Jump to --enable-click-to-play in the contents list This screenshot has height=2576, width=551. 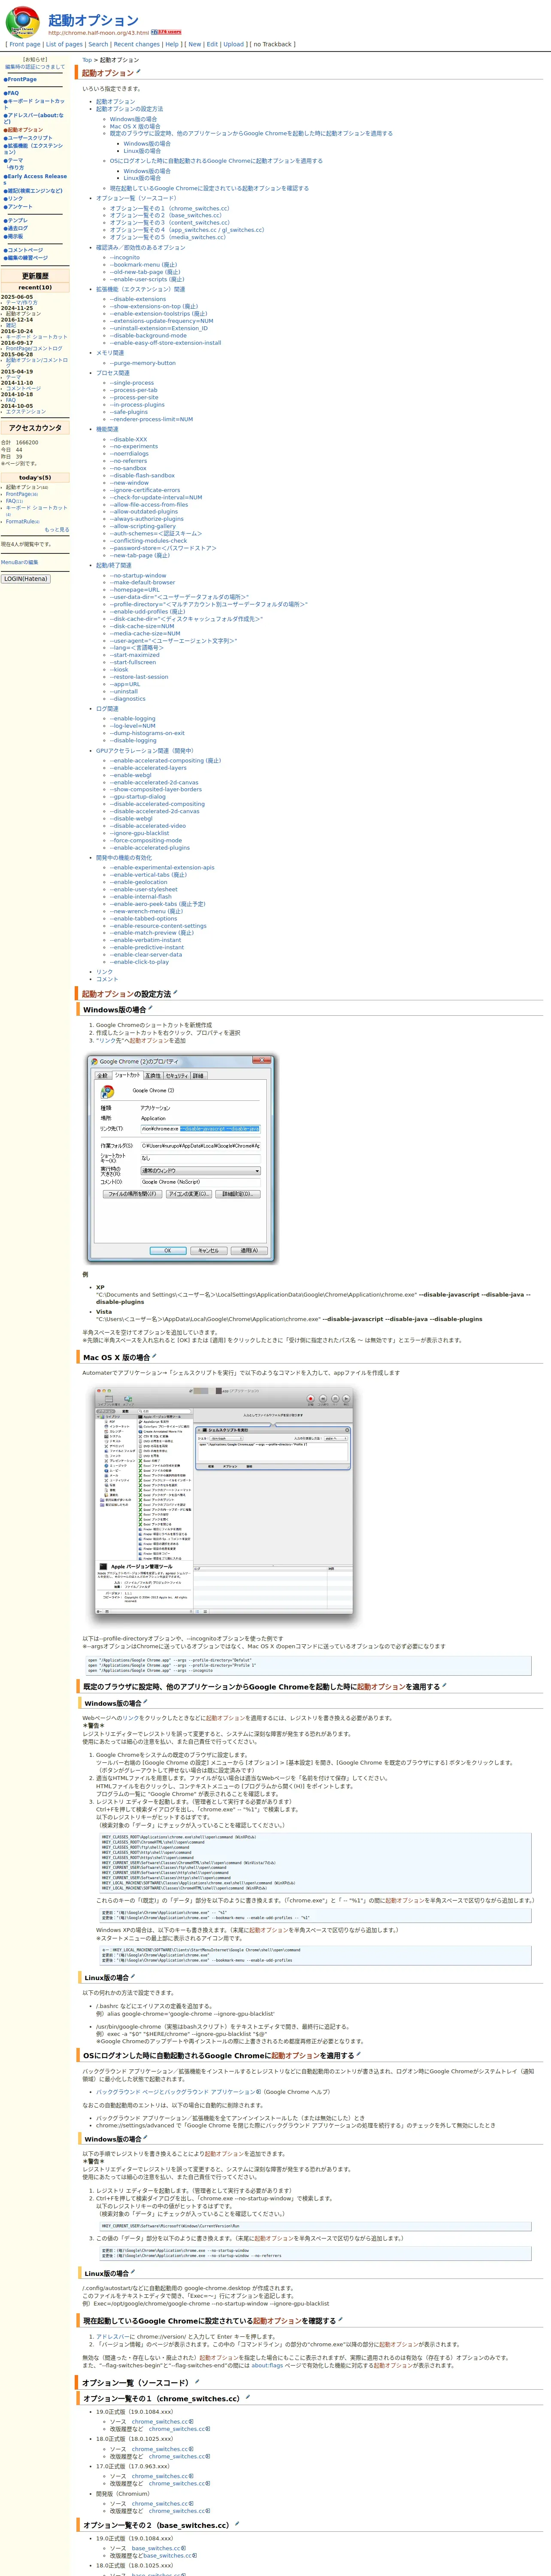pyautogui.click(x=139, y=962)
